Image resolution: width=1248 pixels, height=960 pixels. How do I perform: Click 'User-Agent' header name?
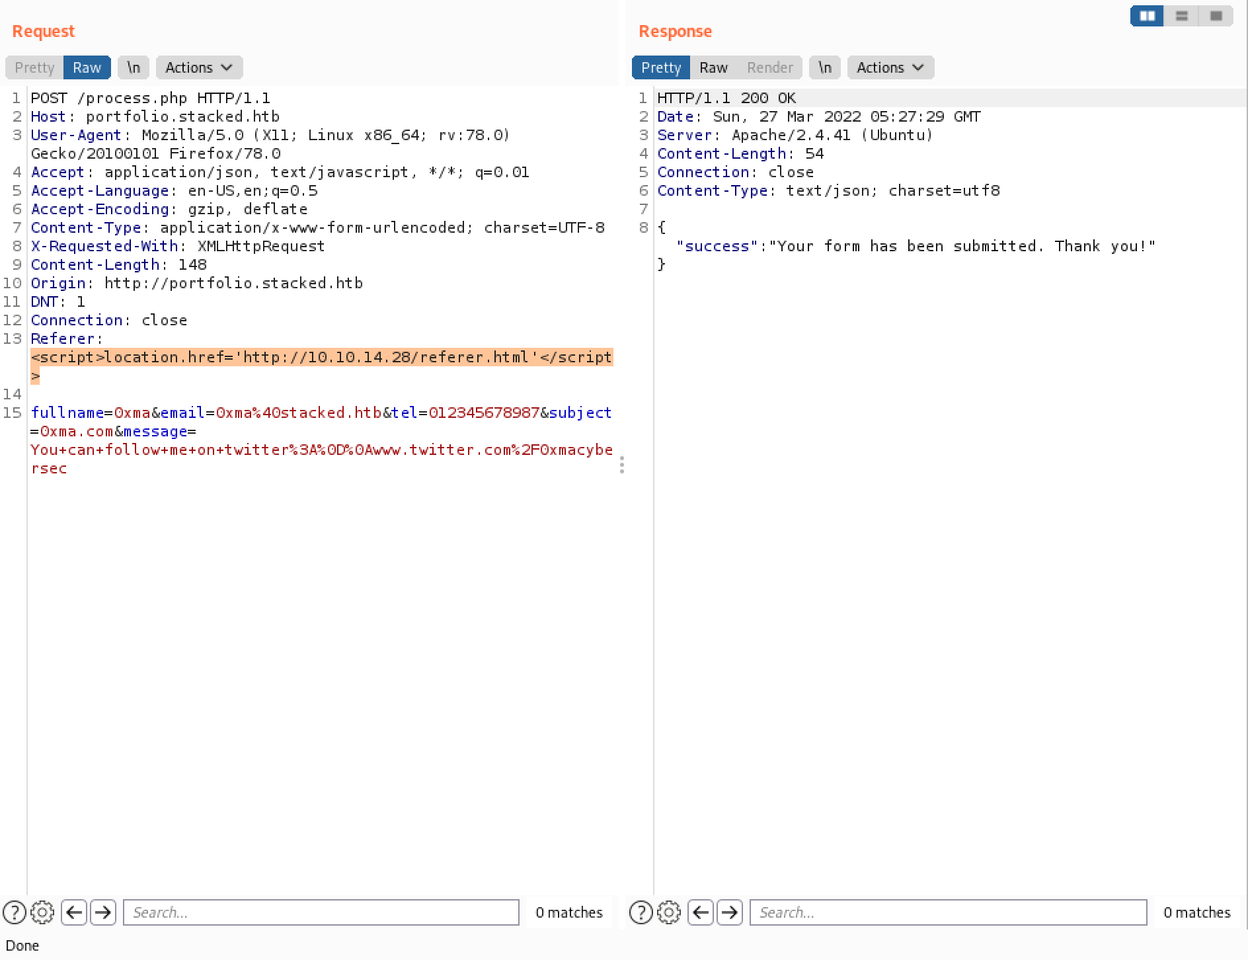pos(76,135)
